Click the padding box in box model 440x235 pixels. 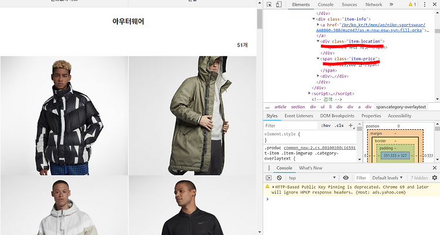coord(388,148)
